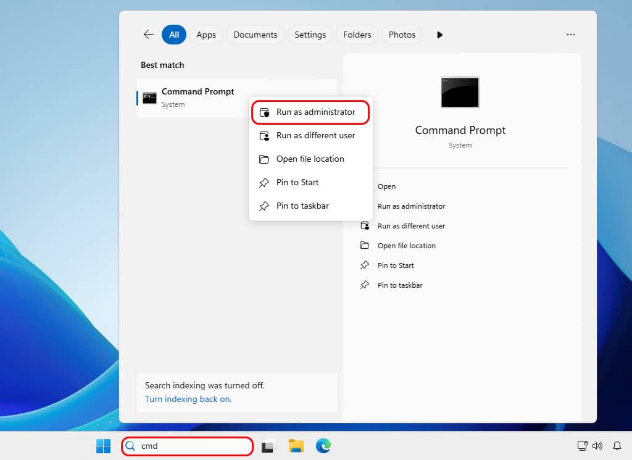Switch to the Apps filter tab

[x=206, y=35]
